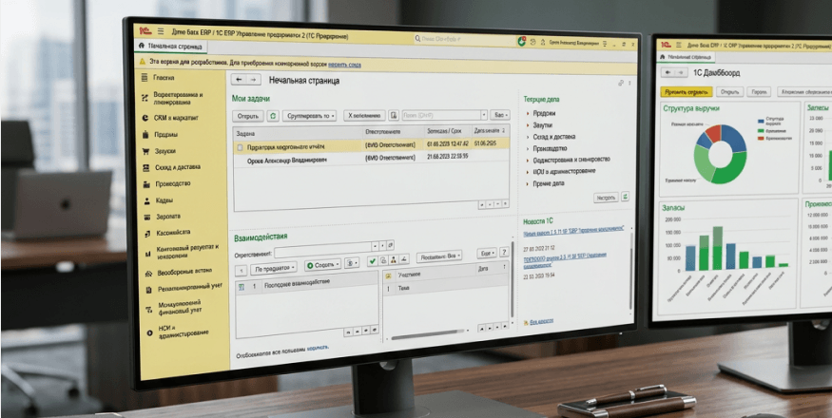The image size is (832, 418).
Task: Open the by-subject dropdown in interactions
Action: pyautogui.click(x=273, y=267)
